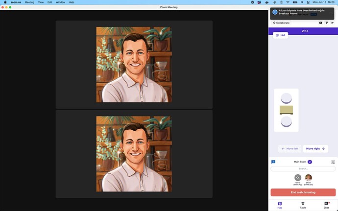Click the blue message icon beside Main Room
The width and height of the screenshot is (338, 211).
(273, 162)
